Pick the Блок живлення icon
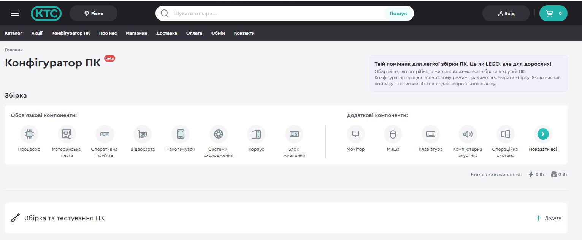 [294, 134]
